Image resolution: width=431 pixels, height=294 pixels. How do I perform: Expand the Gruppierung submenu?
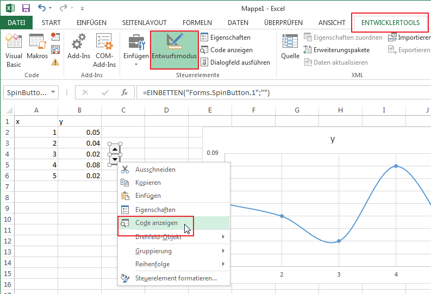coord(174,251)
